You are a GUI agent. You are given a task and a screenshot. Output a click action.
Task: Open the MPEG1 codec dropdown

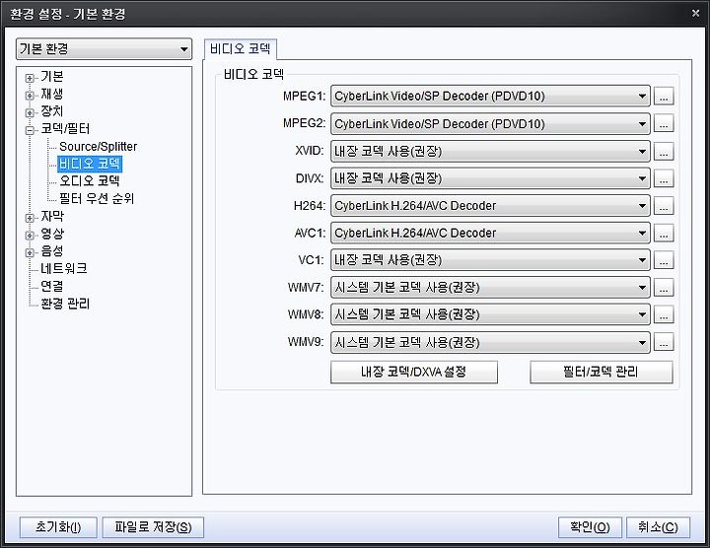point(490,96)
